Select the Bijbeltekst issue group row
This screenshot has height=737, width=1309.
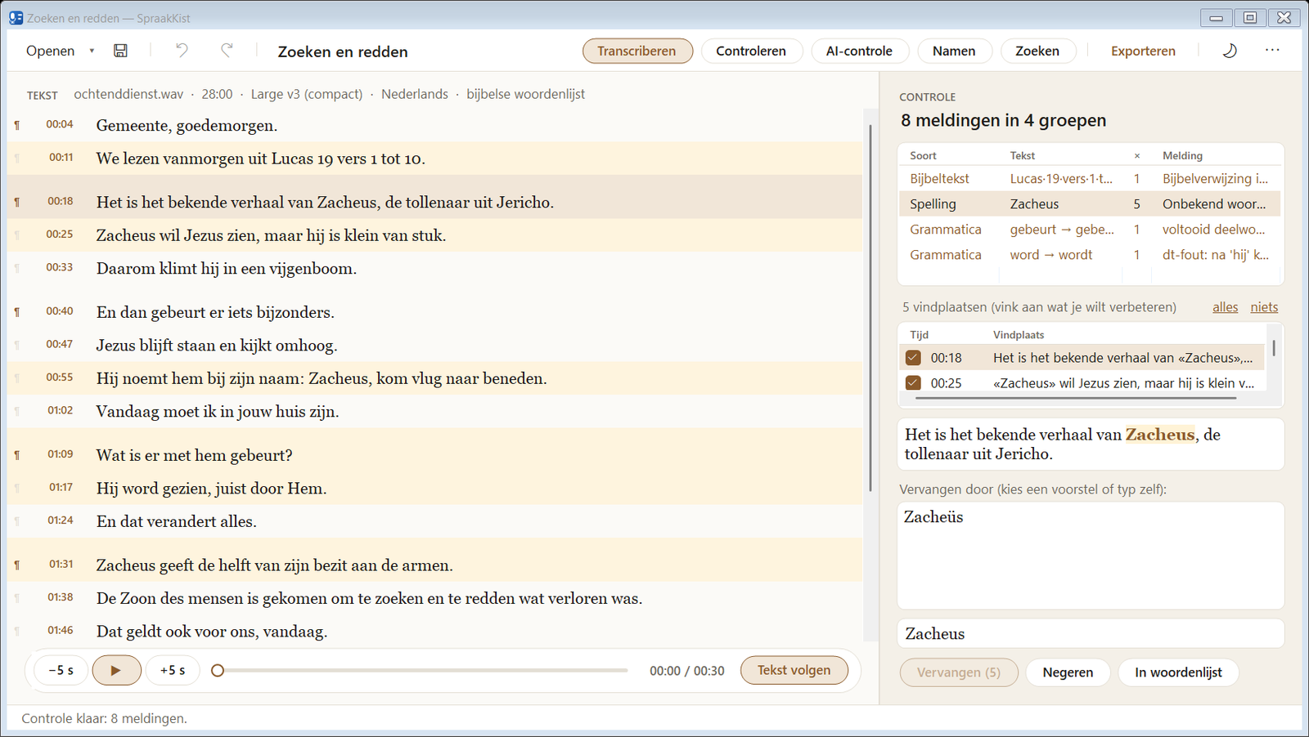[1090, 179]
